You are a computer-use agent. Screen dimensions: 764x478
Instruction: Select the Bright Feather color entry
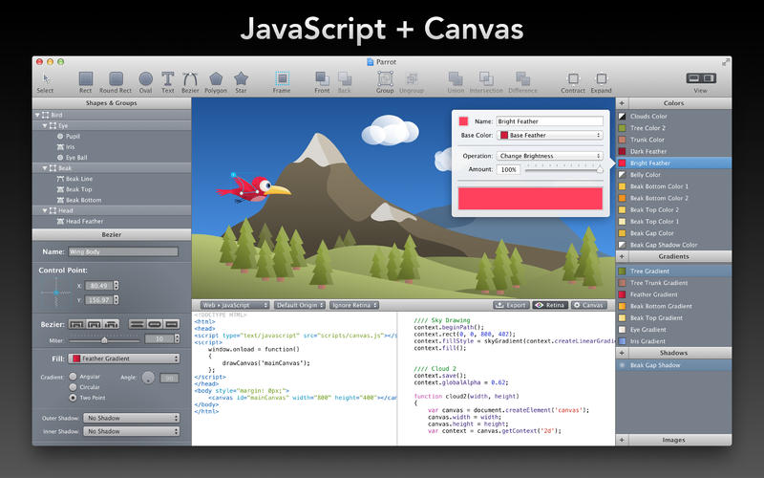674,163
